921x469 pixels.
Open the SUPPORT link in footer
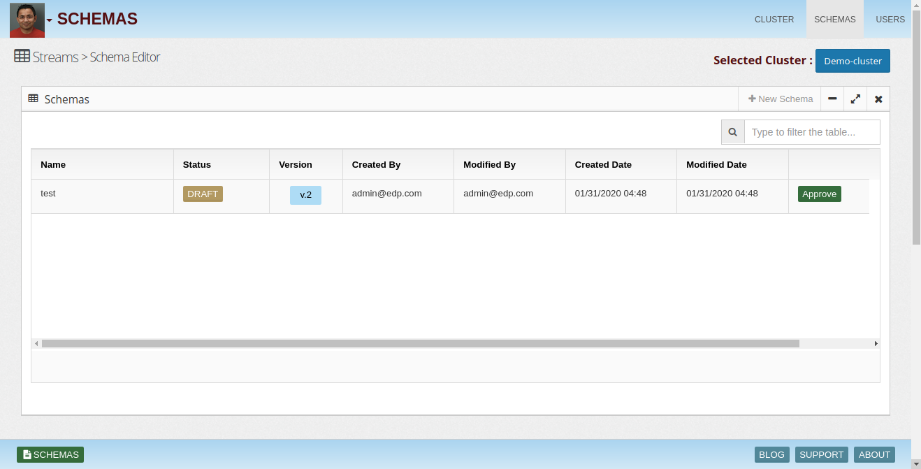(x=822, y=454)
